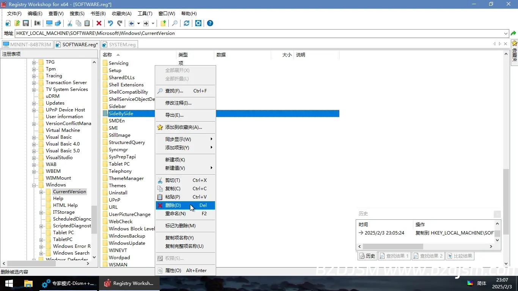The image size is (518, 291).
Task: Open the 文件(F) menu
Action: tap(14, 14)
